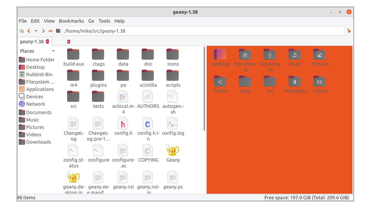This screenshot has width=371, height=208.
Task: Open the Bookmarks menu entry
Action: coord(71,21)
